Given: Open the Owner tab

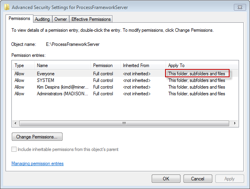Looking at the screenshot, I should (61, 19).
